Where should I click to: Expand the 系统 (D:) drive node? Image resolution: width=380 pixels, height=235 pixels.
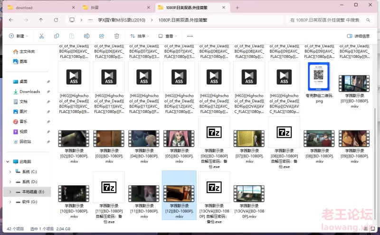coord(10,182)
